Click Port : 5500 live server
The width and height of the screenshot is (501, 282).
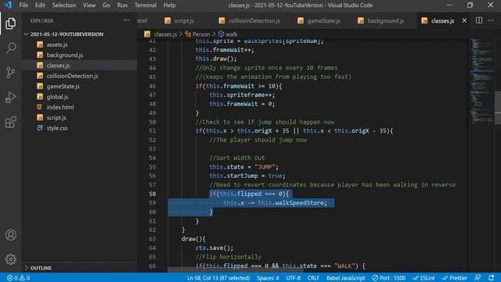point(389,278)
